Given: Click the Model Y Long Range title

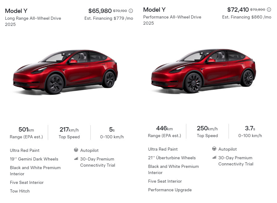Looking at the screenshot, I should click(16, 11).
